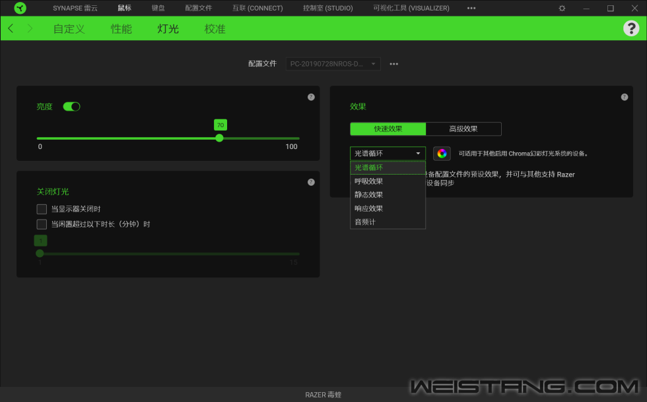Click the brightness minimum label 0
Image resolution: width=647 pixels, height=402 pixels.
pos(40,146)
